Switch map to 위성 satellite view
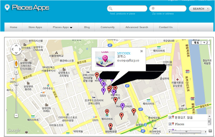Image resolution: width=215 pixels, height=137 pixels. (x=205, y=43)
